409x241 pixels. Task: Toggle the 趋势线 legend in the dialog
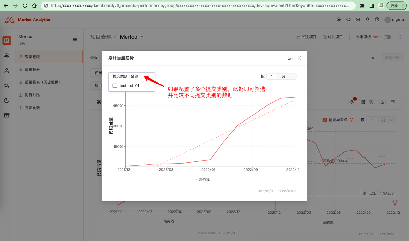(x=202, y=180)
